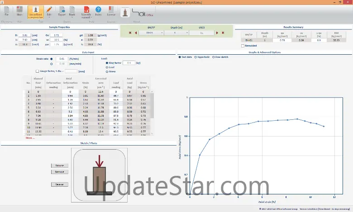
Task: Select the Test data graph option
Action: (180, 57)
